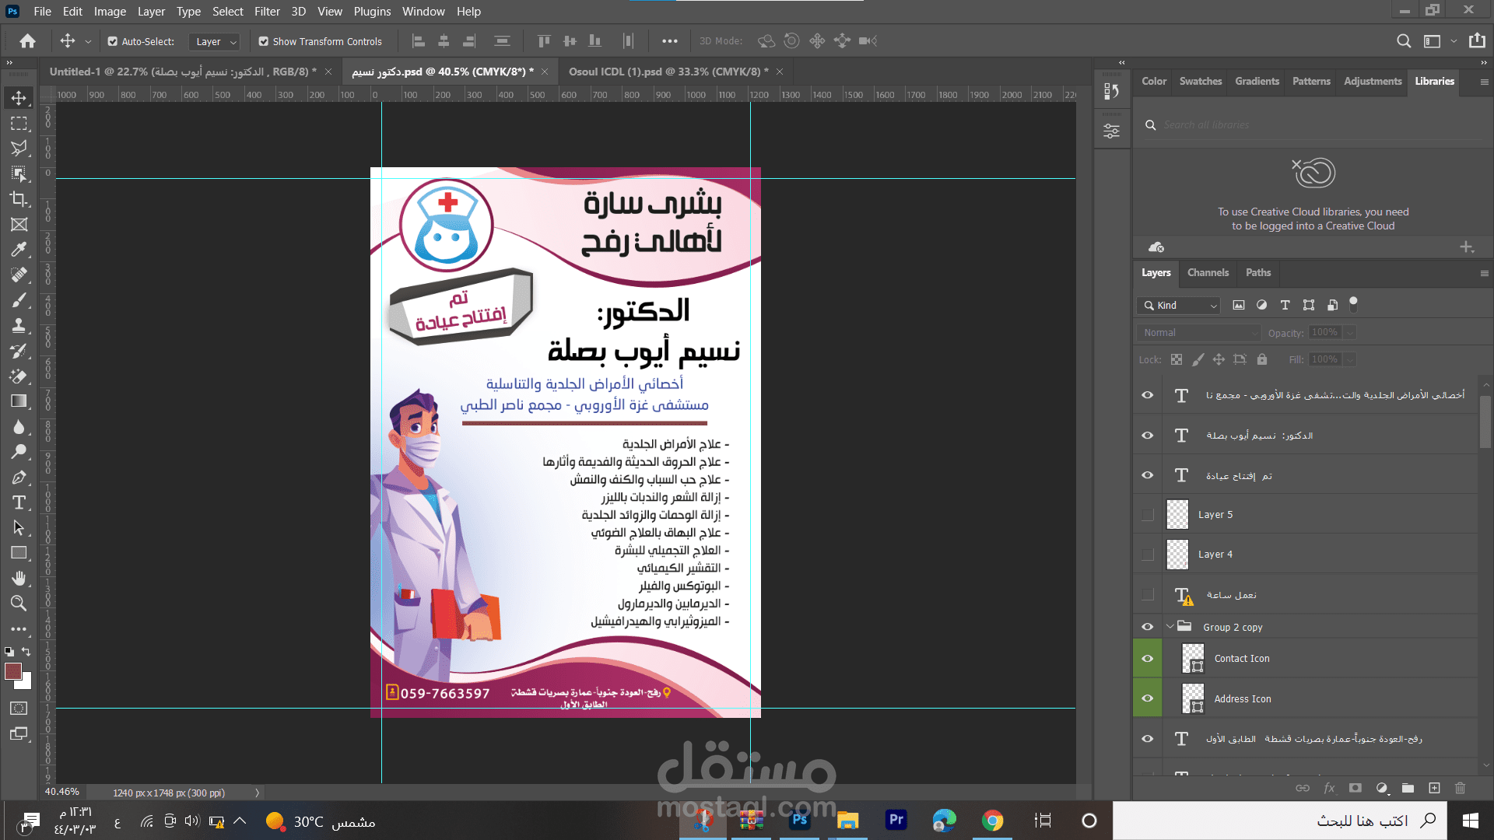Select the Horizontal Type tool
This screenshot has width=1494, height=840.
[19, 502]
